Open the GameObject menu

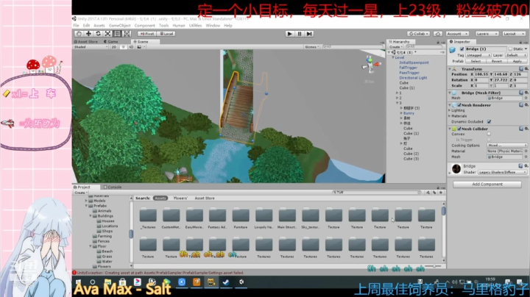pos(119,25)
